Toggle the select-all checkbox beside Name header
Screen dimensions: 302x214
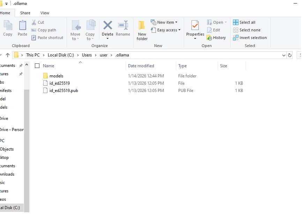coord(37,66)
